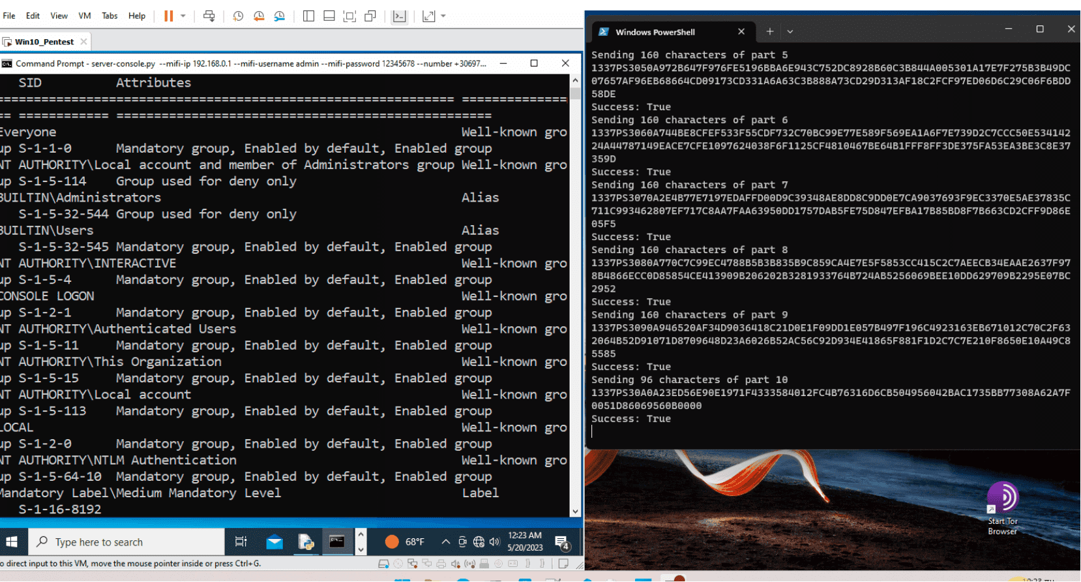The image size is (1081, 582).
Task: Click guest taskbar scroll up arrow
Action: coord(361,534)
